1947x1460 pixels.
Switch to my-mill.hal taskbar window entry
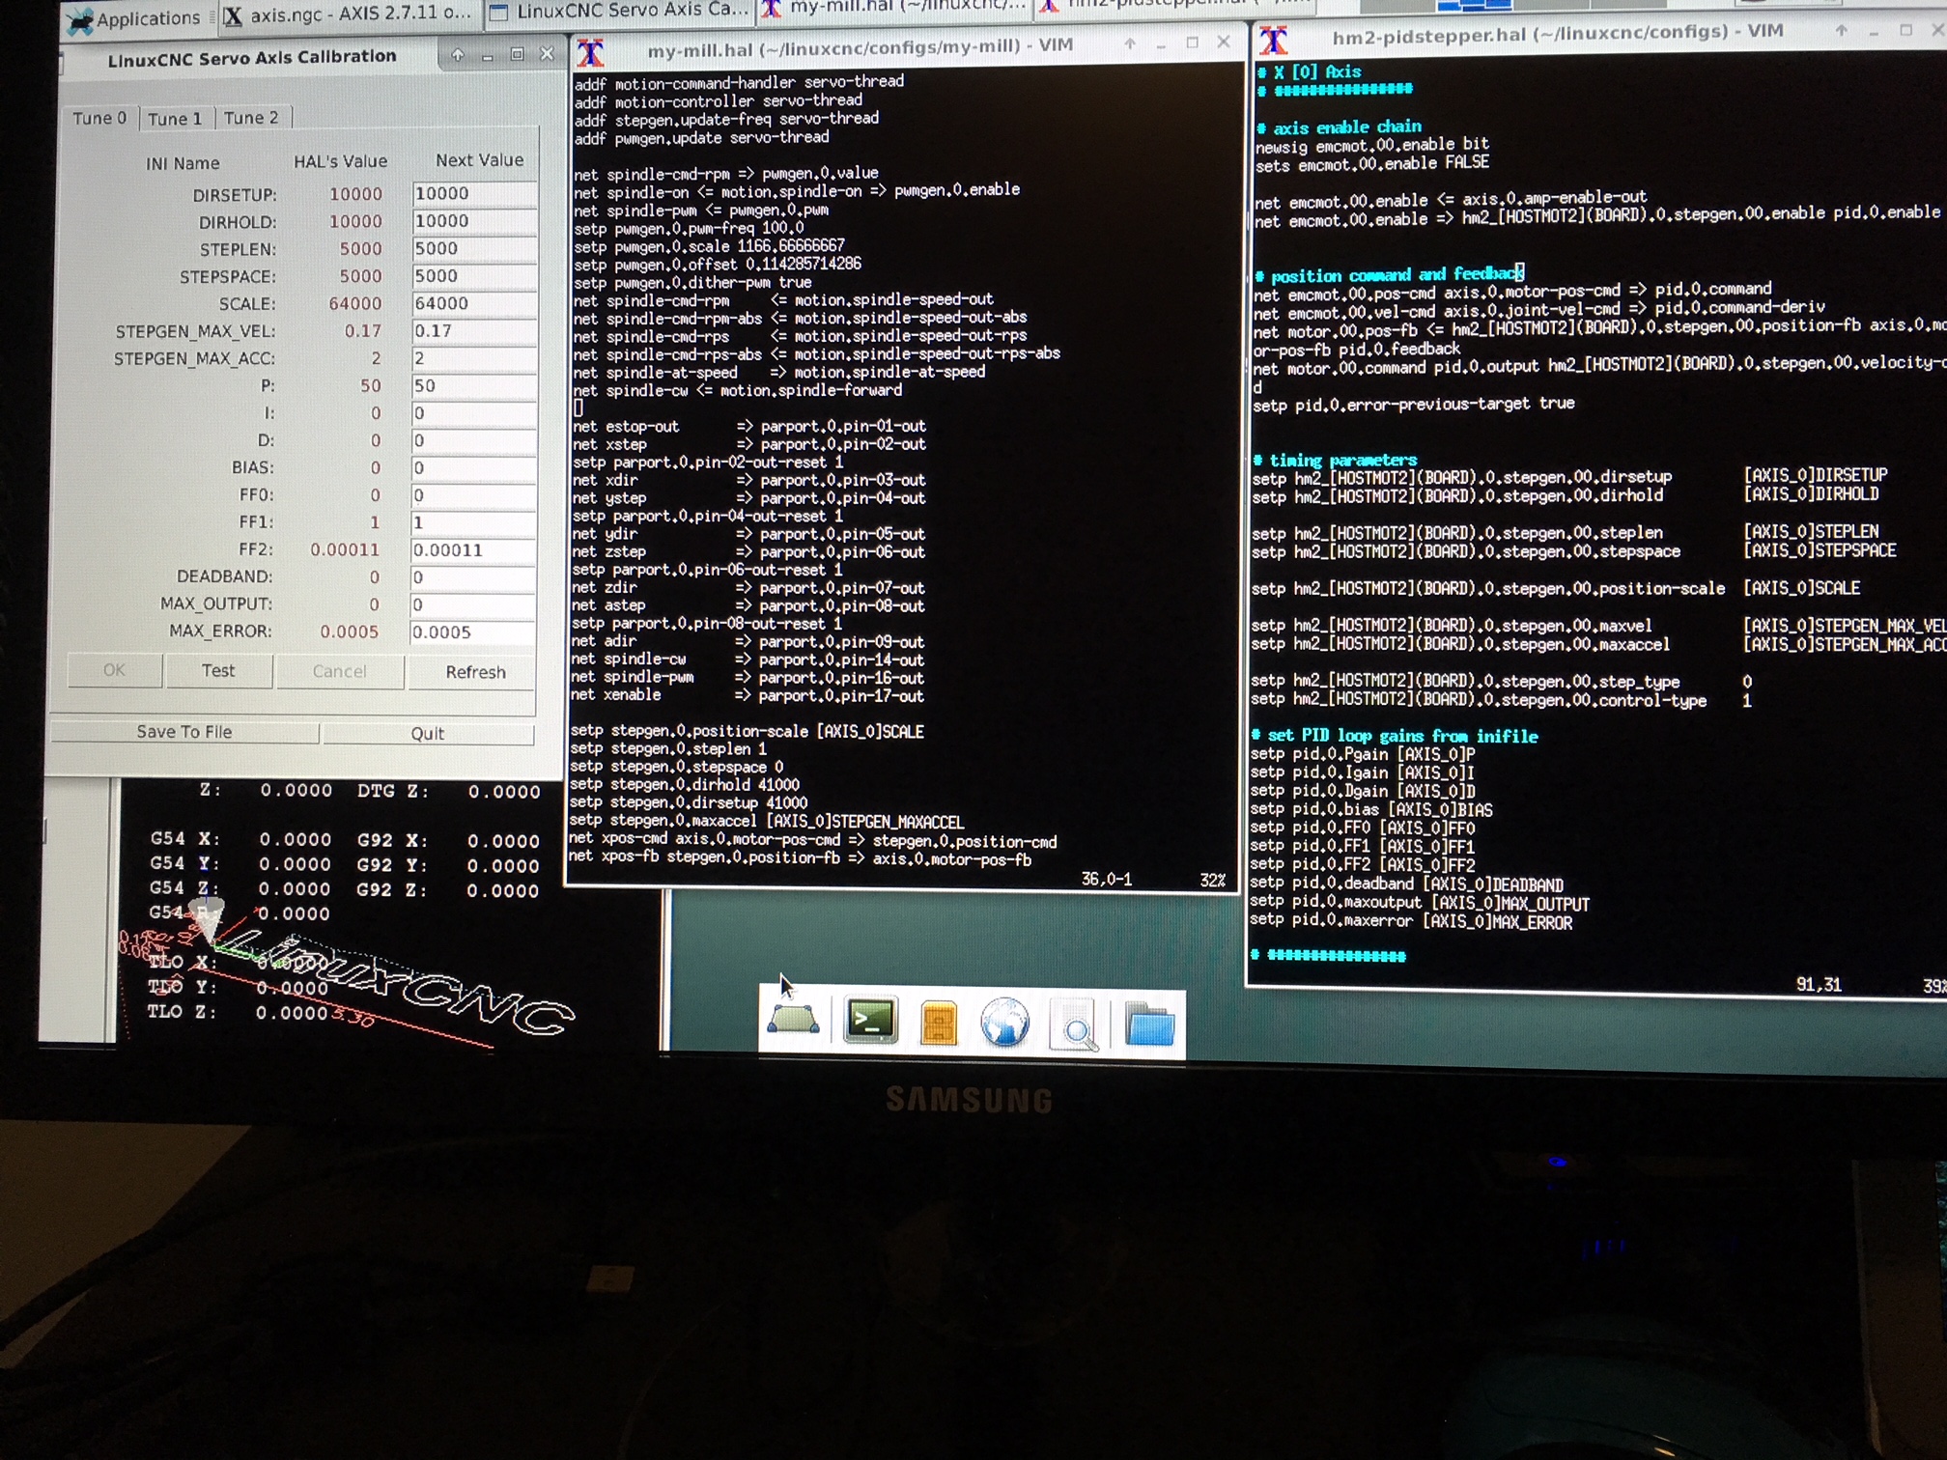point(895,10)
